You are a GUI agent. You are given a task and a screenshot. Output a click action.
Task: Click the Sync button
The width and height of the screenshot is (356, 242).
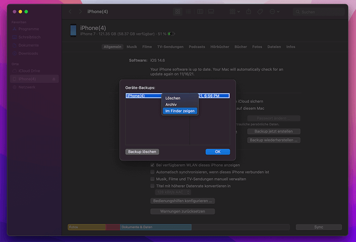(319, 227)
